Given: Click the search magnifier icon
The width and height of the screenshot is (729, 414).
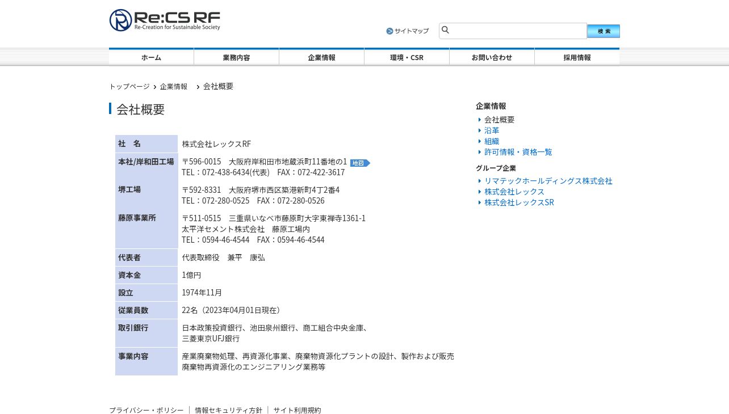Looking at the screenshot, I should pyautogui.click(x=446, y=30).
